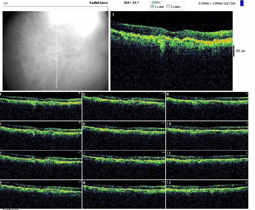Viewport: 255px width, 210px height.
Task: Select the 2 pages display option
Action: click(169, 6)
